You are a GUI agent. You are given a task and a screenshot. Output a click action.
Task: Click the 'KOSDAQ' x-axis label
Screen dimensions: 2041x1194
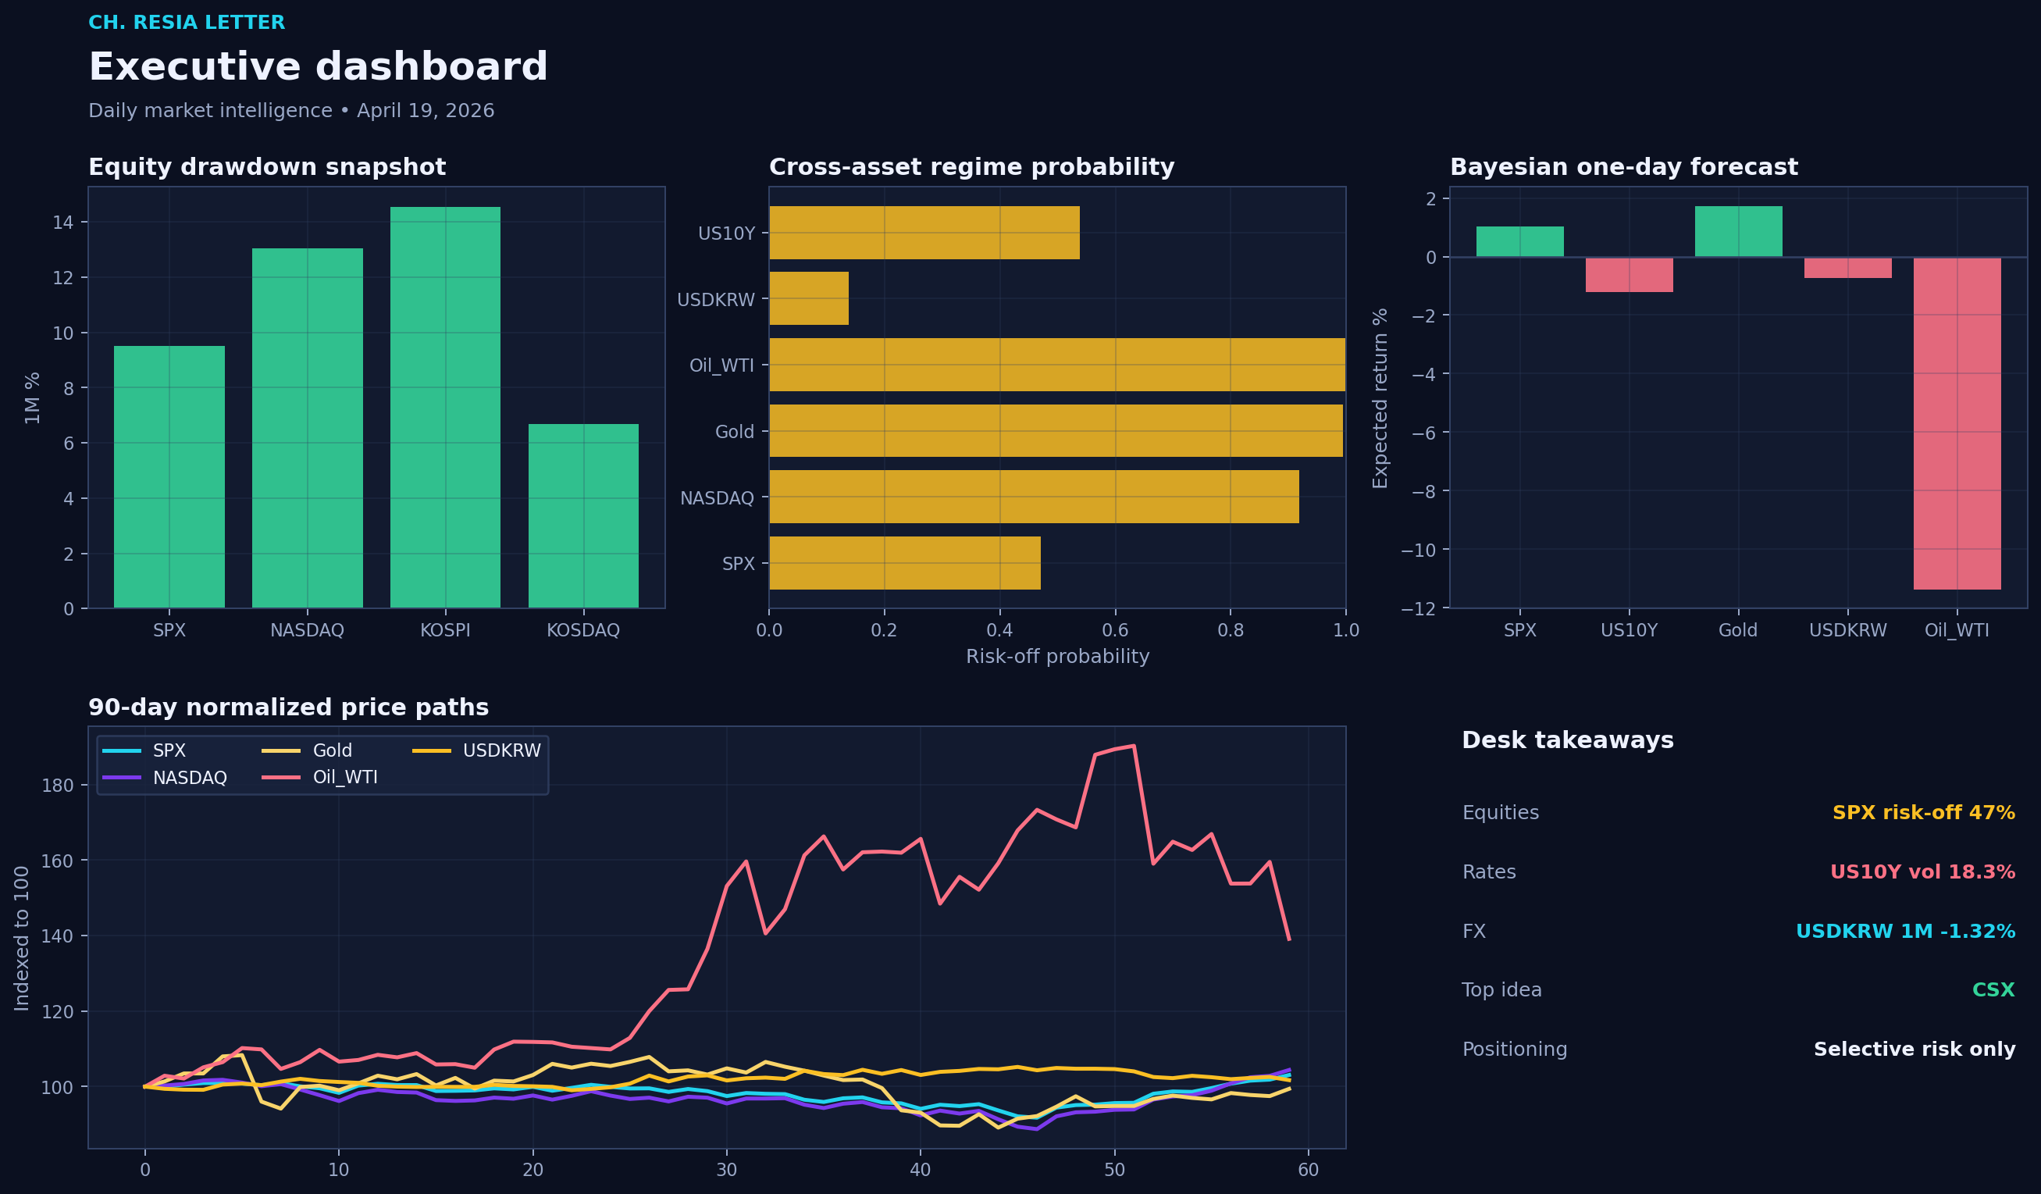tap(583, 630)
